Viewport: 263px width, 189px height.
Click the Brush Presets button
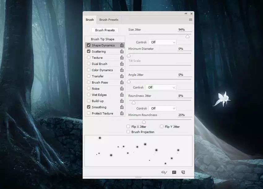coord(105,30)
